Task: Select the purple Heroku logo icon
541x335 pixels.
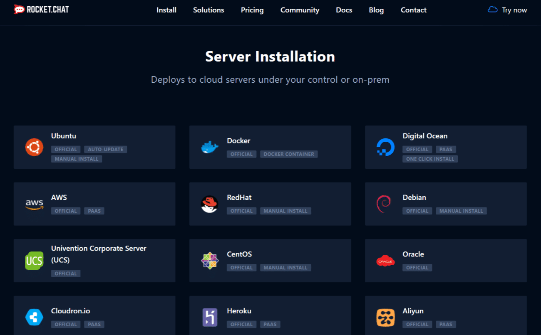Action: [x=209, y=317]
